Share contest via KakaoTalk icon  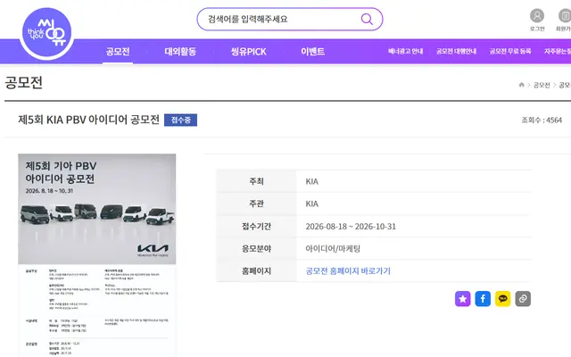point(502,299)
